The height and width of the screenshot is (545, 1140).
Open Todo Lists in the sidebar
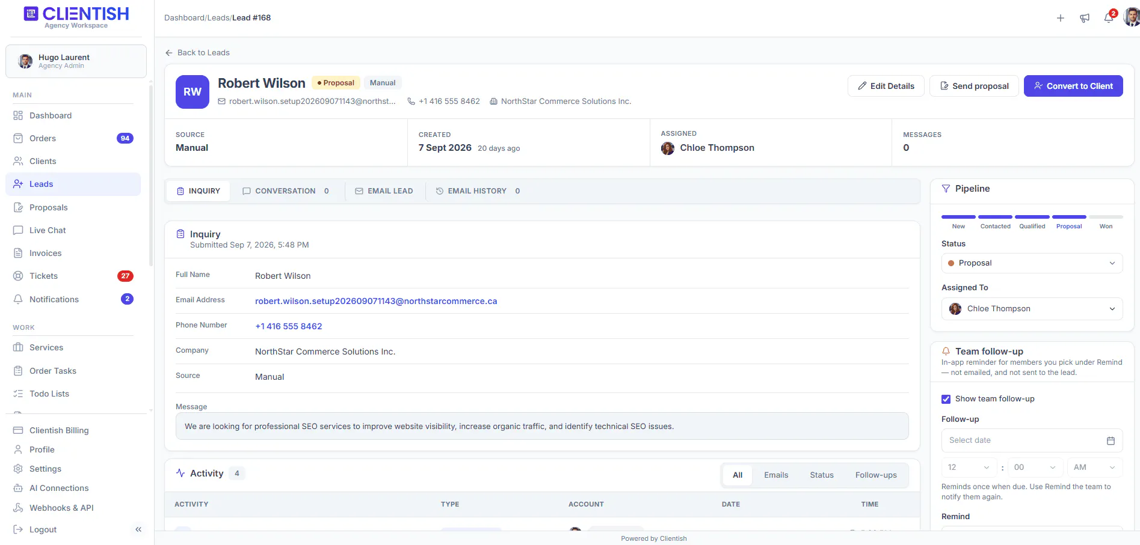tap(73, 394)
